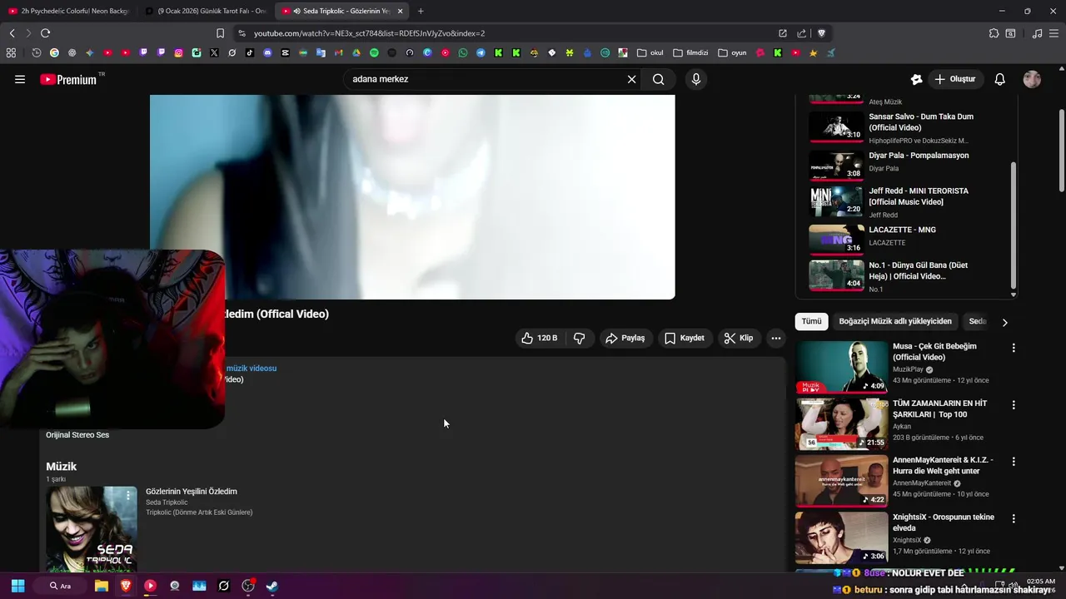Click the Paylaş share button

625,338
